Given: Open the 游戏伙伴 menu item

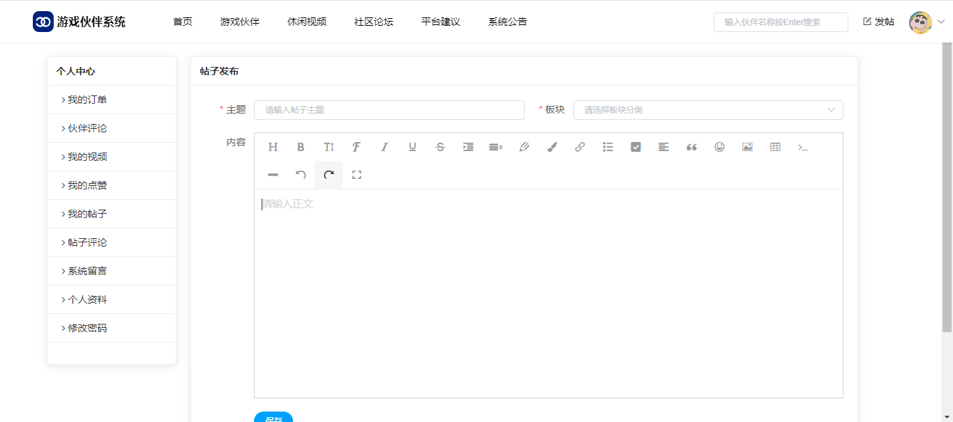Looking at the screenshot, I should click(x=239, y=22).
